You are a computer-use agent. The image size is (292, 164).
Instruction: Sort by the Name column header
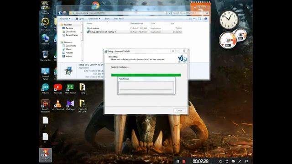tap(89, 24)
